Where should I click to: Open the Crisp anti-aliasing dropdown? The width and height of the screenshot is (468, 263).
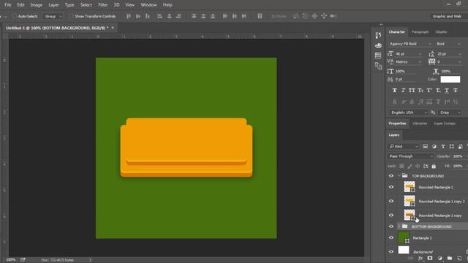(450, 113)
